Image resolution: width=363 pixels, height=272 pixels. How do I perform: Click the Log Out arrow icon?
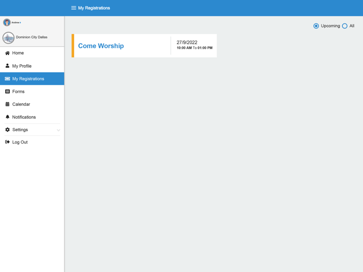click(7, 142)
